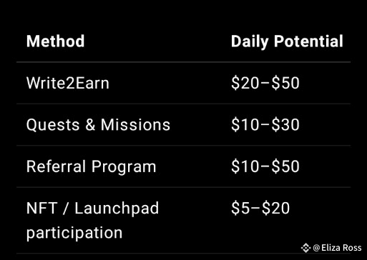
Task: Click the word Launchpad in last row
Action: 117,209
